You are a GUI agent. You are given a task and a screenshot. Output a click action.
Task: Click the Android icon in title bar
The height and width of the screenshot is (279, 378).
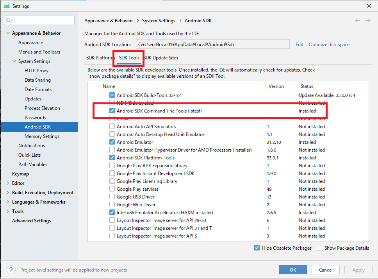pyautogui.click(x=7, y=6)
